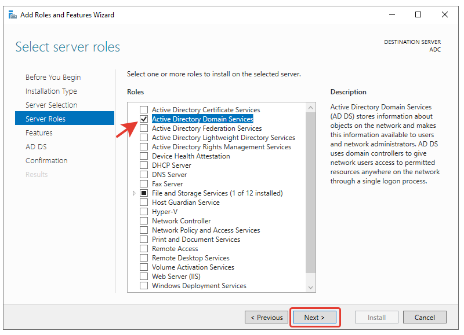
Task: Check the Web Server (IIS) box
Action: click(144, 277)
